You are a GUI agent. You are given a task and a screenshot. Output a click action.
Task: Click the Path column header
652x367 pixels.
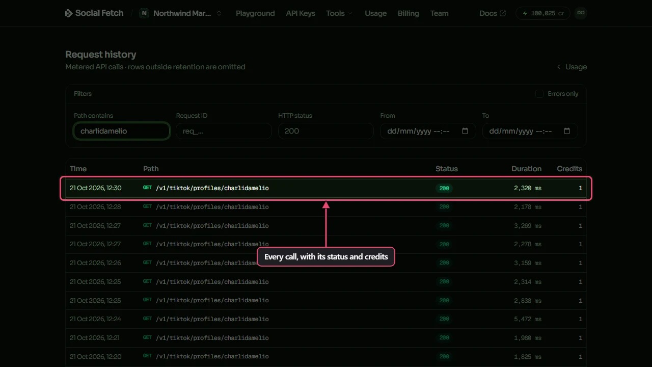[151, 169]
